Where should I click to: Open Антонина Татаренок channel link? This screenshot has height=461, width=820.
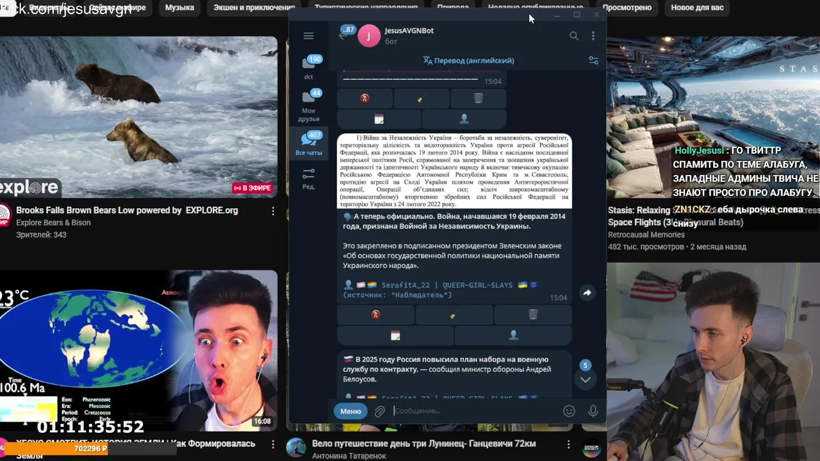pyautogui.click(x=349, y=456)
